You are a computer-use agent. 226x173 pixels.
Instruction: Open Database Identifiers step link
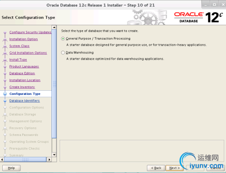[24, 101]
